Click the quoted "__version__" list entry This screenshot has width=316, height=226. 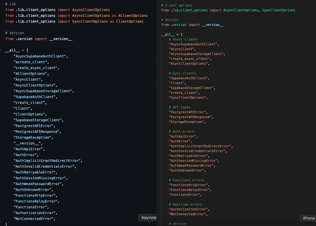point(28,143)
